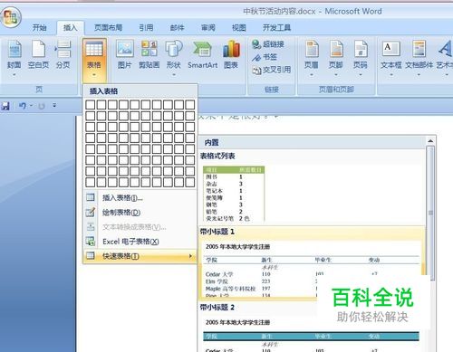This screenshot has width=453, height=352.
Task: Select the With Subheads 1 (带小标题 1) table
Action: pos(312,263)
